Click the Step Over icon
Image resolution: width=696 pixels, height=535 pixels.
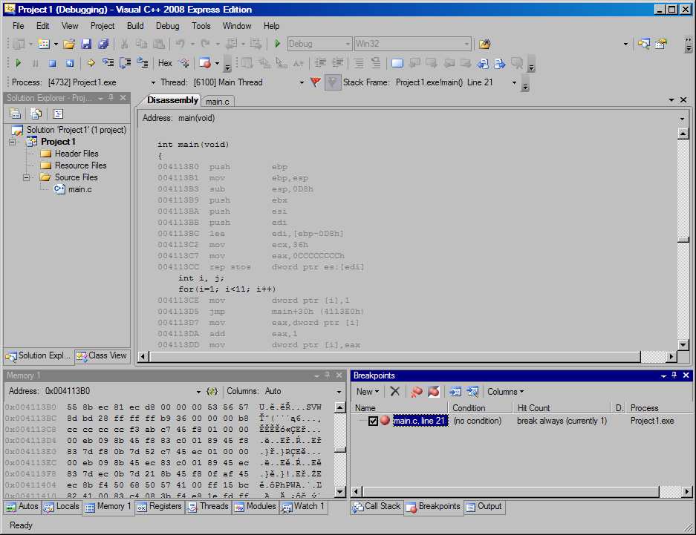click(x=126, y=63)
